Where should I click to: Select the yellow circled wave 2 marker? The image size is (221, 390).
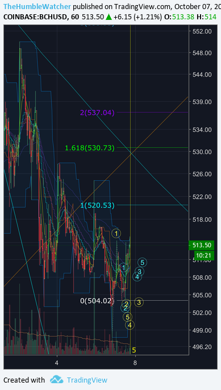[126, 304]
